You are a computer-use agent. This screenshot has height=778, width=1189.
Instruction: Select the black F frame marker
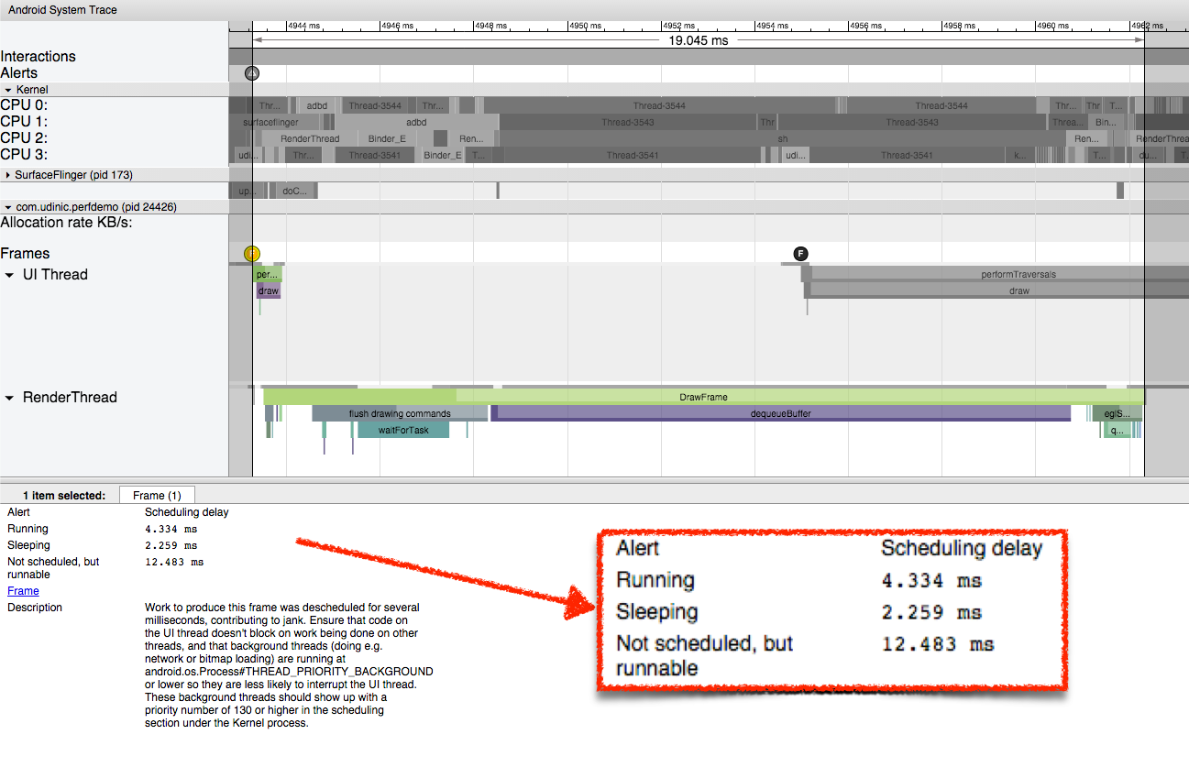tap(801, 254)
